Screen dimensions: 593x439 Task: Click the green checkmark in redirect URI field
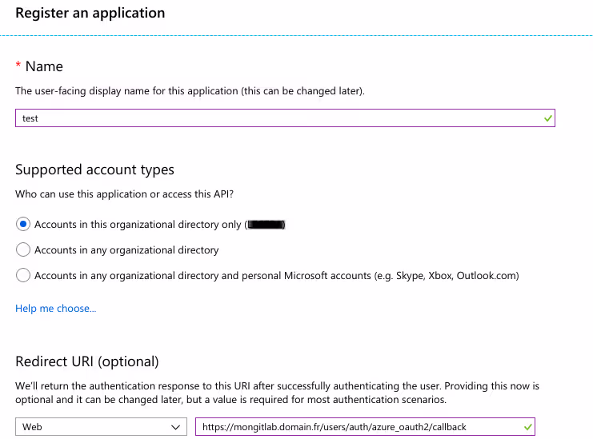527,427
